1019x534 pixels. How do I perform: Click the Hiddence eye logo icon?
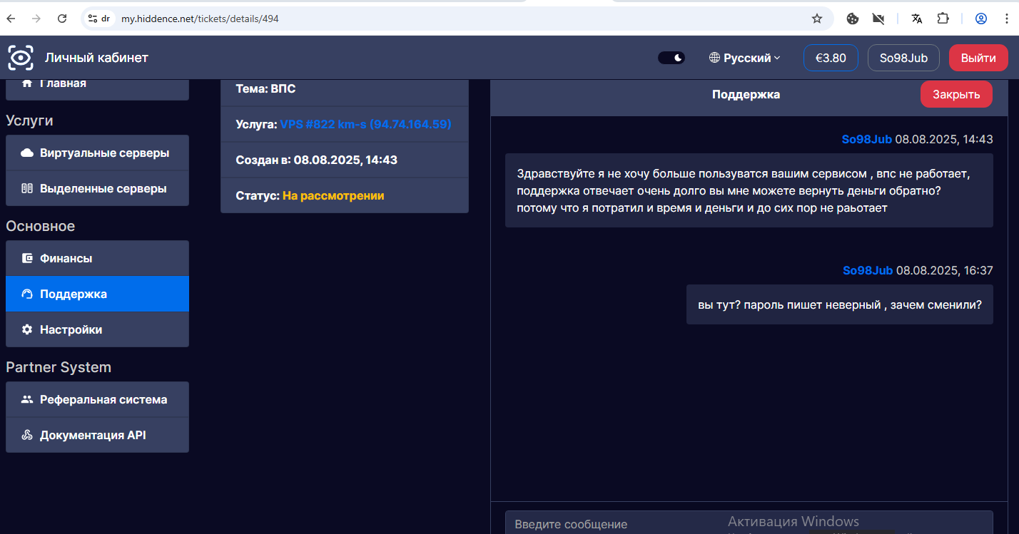click(21, 58)
